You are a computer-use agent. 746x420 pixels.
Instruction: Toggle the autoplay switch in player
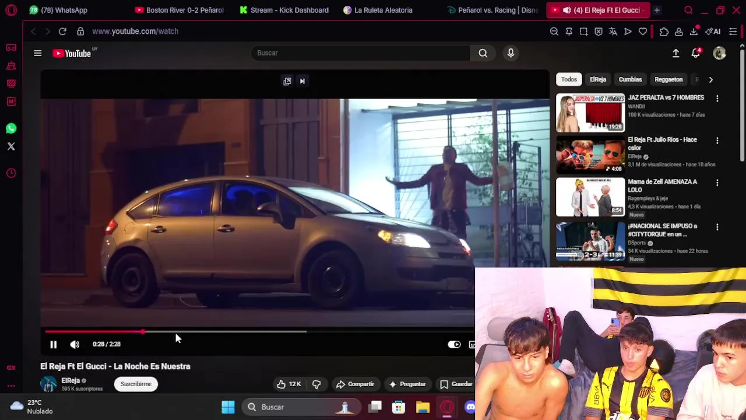click(454, 344)
